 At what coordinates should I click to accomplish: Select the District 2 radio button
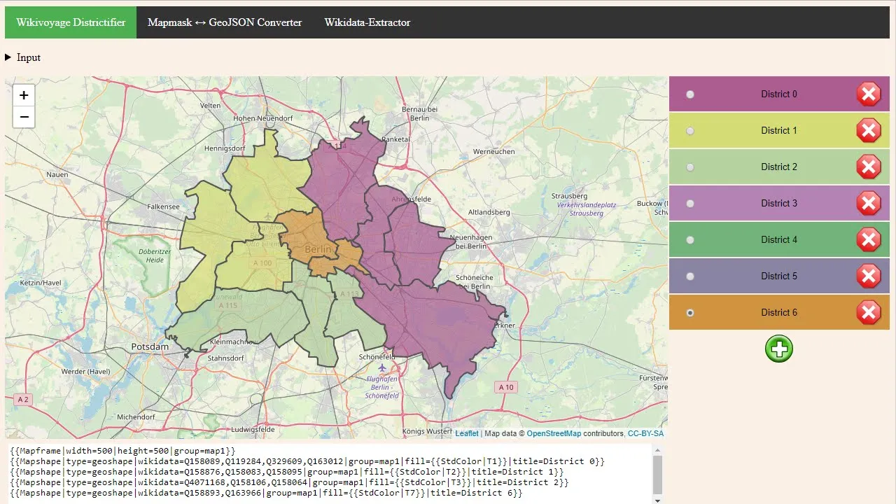point(690,167)
